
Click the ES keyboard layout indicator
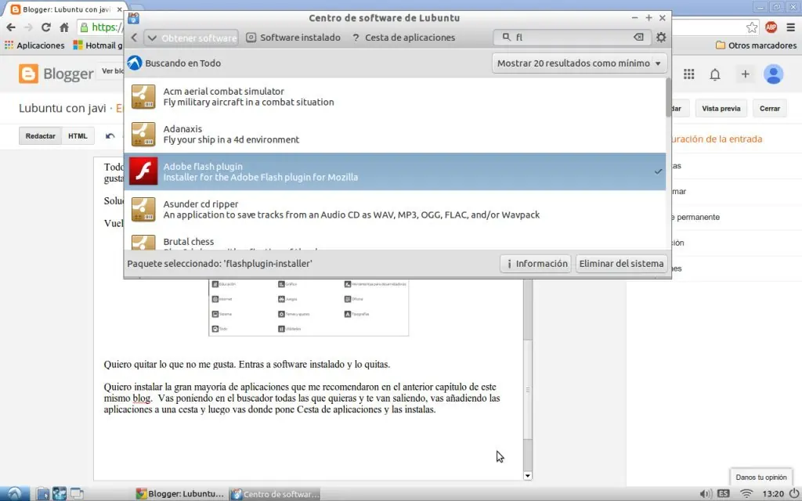tap(723, 494)
